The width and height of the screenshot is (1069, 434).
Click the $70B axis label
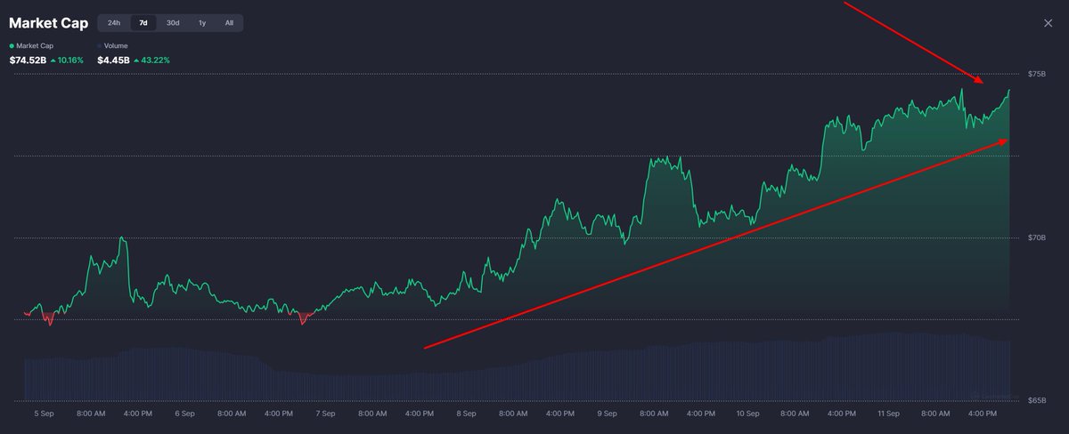[x=1036, y=237]
